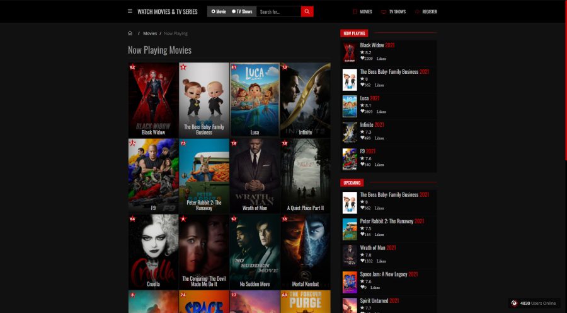Click the heart likes icon under Black Widow sidebar

tap(362, 58)
